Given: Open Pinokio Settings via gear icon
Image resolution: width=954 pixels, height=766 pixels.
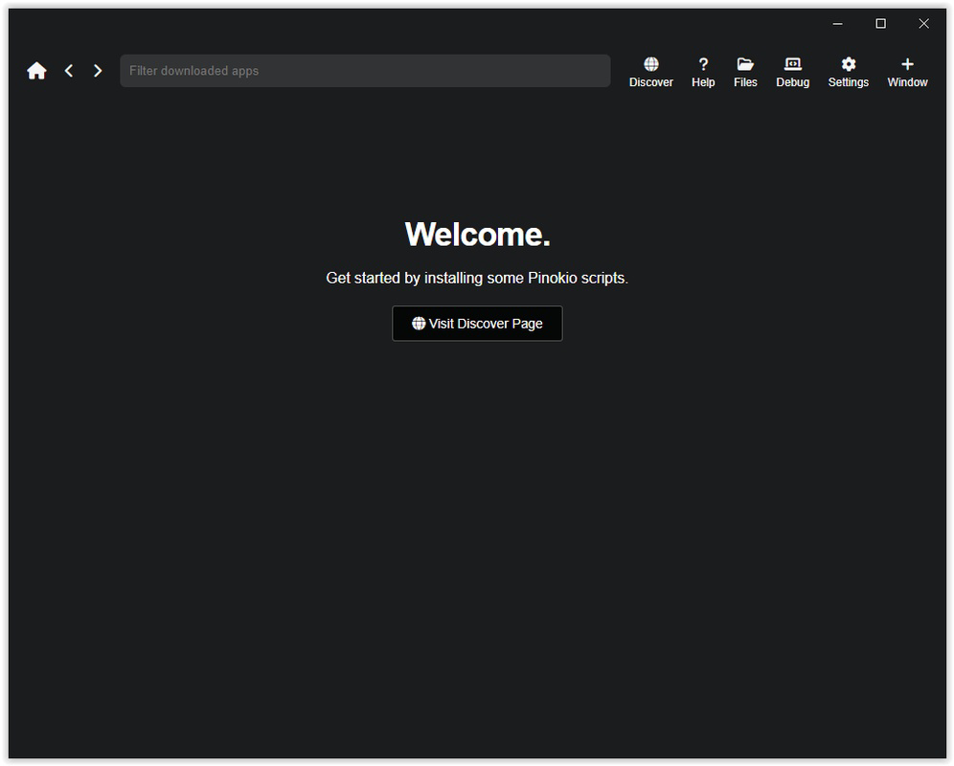Looking at the screenshot, I should [x=848, y=65].
